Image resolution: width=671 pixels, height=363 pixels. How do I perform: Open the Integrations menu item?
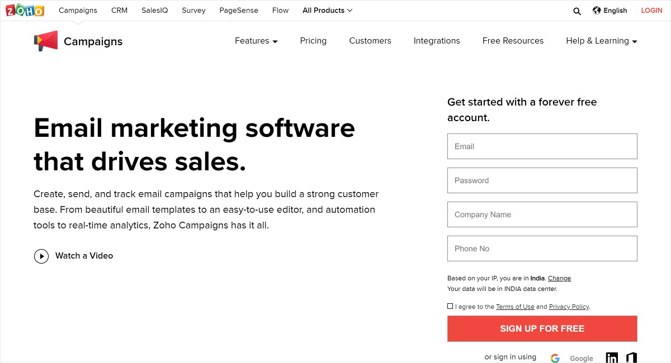[x=437, y=41]
